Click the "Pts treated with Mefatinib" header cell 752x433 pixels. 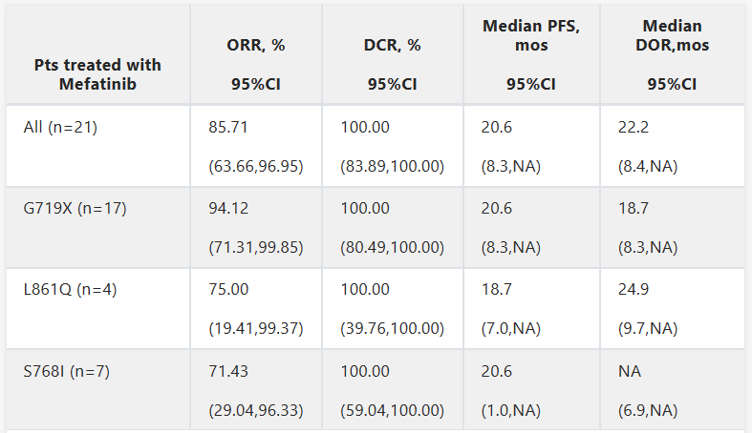[x=97, y=74]
